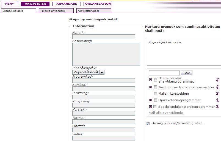Focus the Programkod input field

tap(104, 80)
